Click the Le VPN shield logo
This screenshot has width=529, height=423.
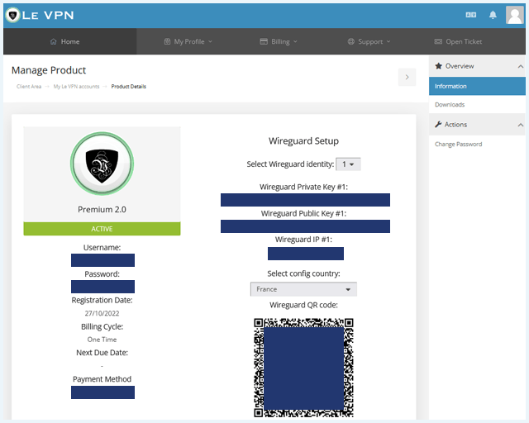click(13, 15)
